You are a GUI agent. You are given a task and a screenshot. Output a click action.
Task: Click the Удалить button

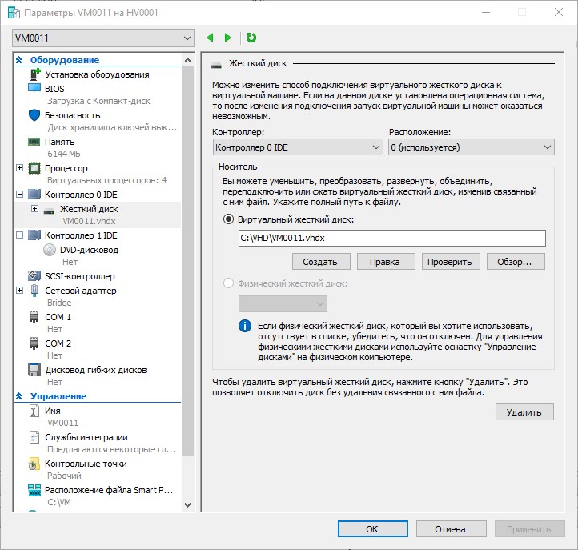(524, 412)
